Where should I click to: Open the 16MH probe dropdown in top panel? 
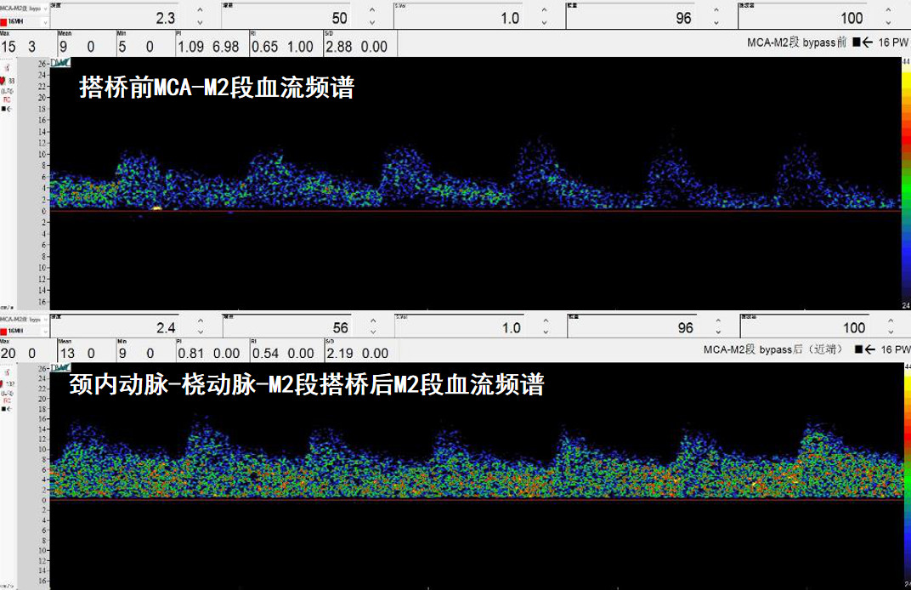click(45, 22)
